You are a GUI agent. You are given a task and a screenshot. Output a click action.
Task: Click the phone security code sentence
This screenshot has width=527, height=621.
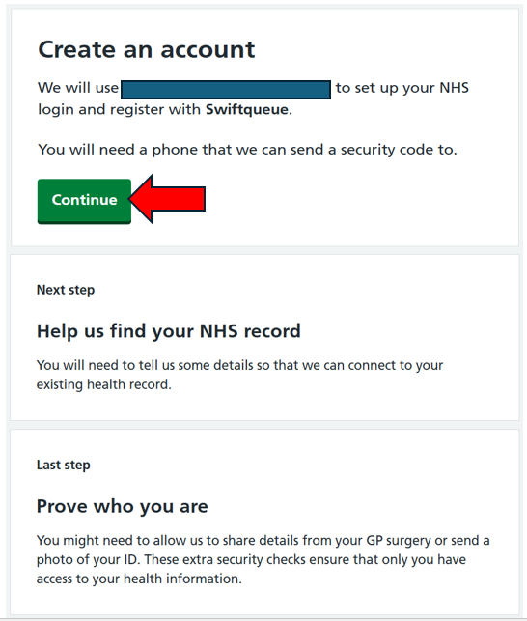tap(247, 150)
